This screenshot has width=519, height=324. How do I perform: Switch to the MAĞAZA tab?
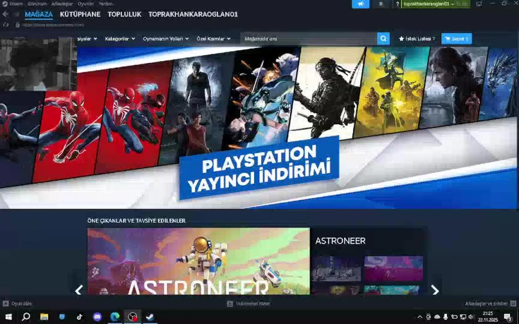click(39, 14)
